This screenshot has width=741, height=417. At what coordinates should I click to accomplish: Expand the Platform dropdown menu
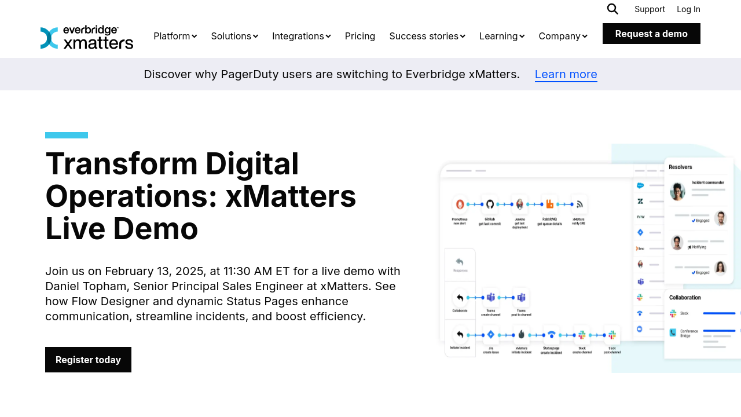(x=175, y=36)
